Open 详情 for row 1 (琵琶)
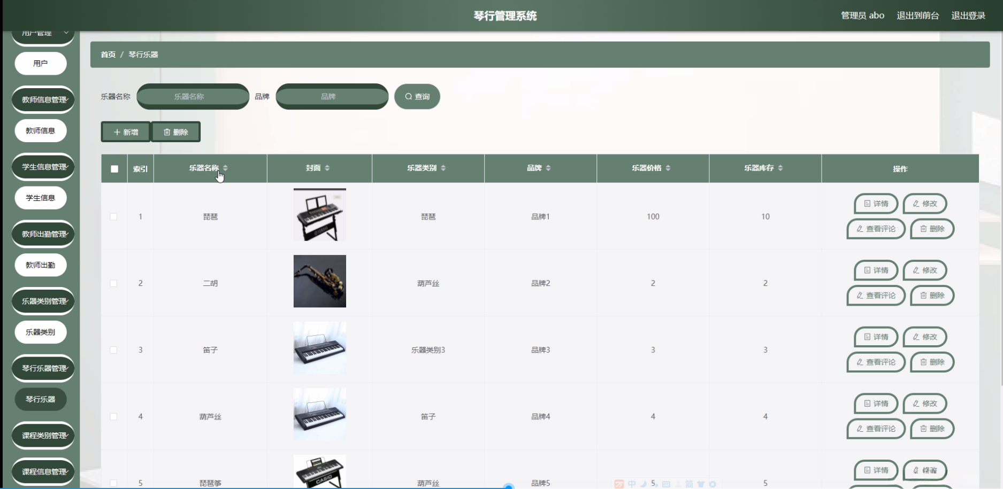Image resolution: width=1003 pixels, height=489 pixels. [876, 204]
